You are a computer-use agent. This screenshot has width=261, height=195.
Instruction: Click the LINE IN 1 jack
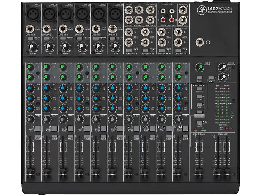tap(30, 29)
